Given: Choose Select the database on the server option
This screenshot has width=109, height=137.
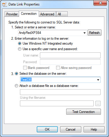Looking at the screenshot, I should (16, 74).
